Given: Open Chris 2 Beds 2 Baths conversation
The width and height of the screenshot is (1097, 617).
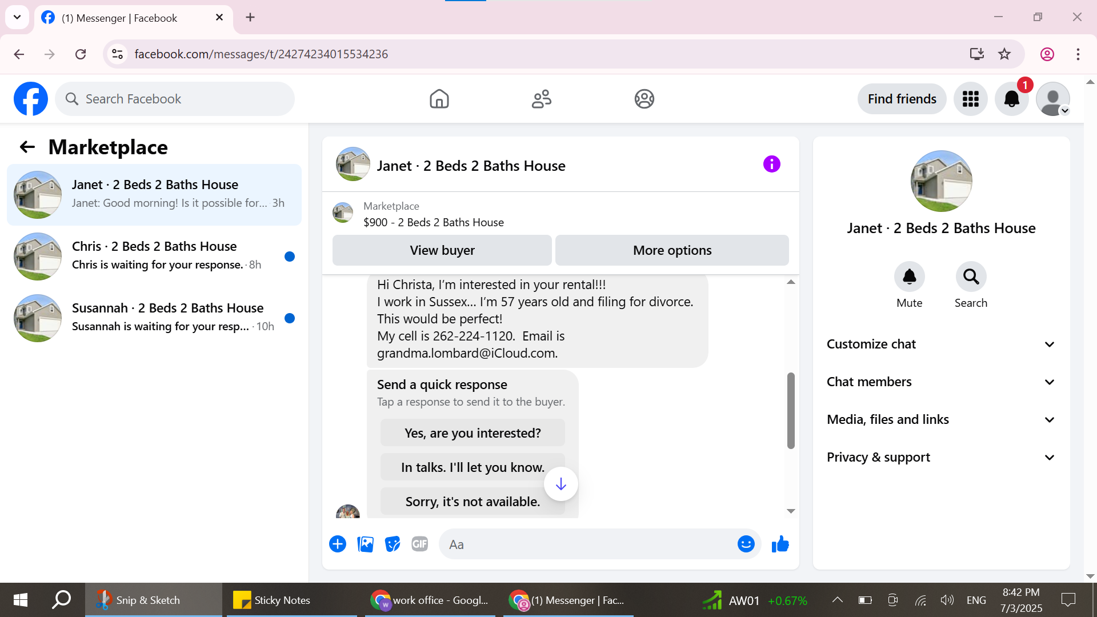Looking at the screenshot, I should pos(154,256).
